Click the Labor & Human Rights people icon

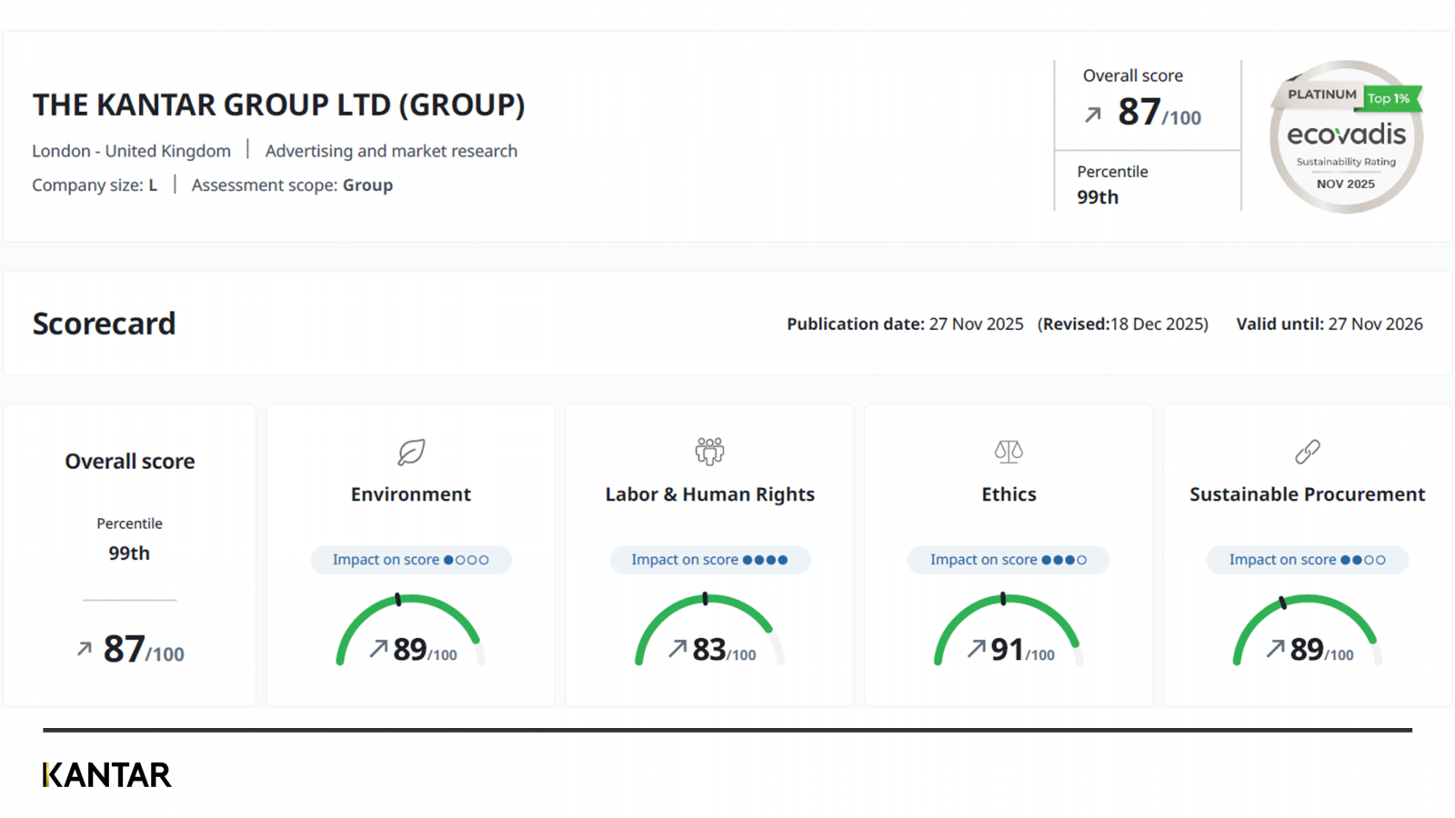pos(709,451)
